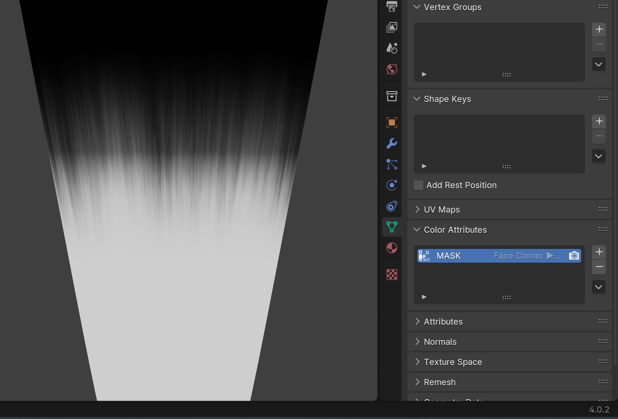Toggle the camera render icon on MASK
The height and width of the screenshot is (419, 618).
[574, 256]
